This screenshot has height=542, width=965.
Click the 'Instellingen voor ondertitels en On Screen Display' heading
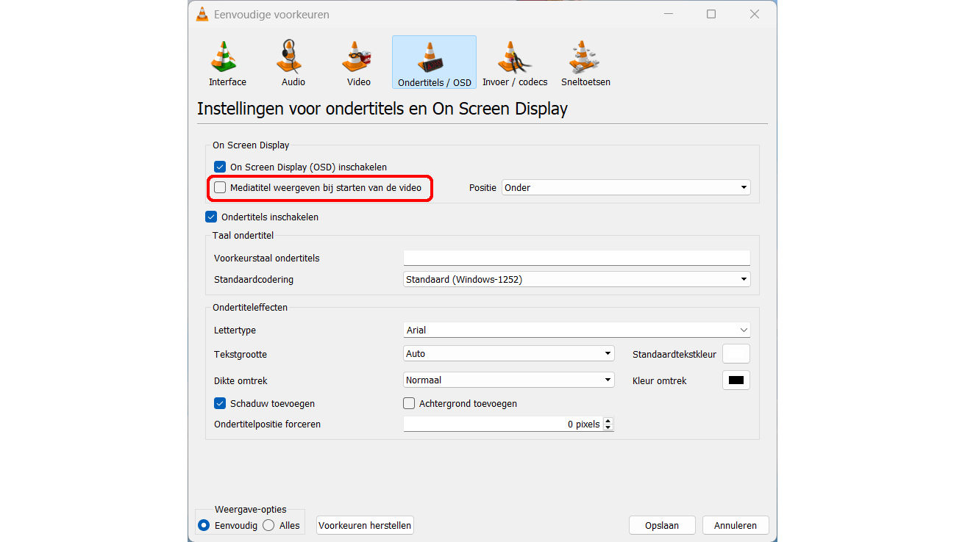click(x=382, y=109)
